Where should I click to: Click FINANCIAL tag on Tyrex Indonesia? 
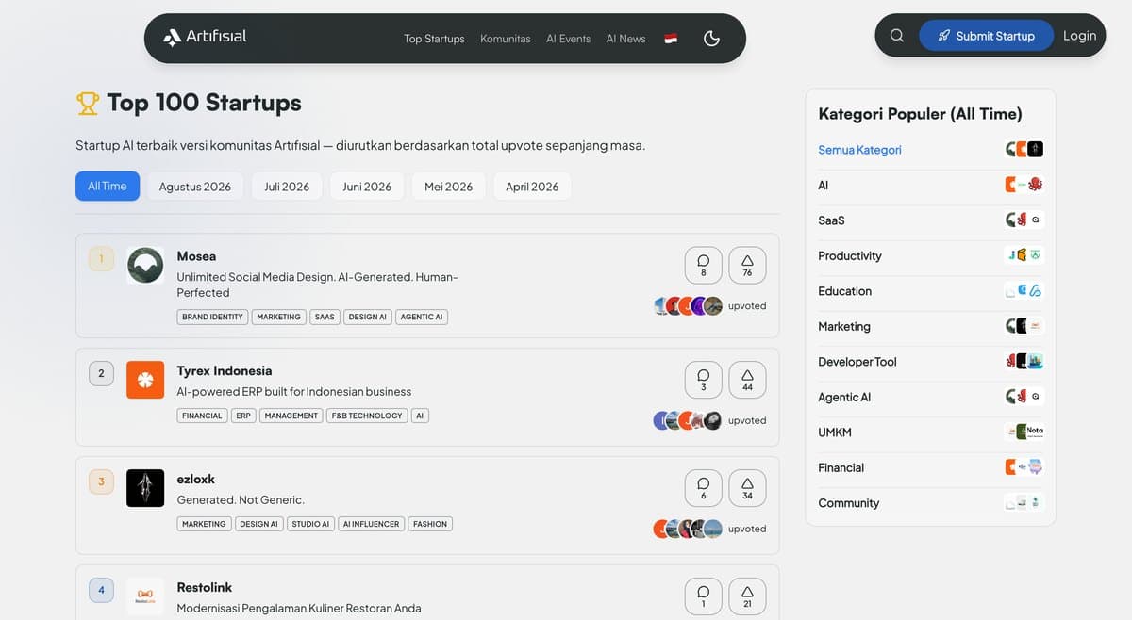point(202,416)
